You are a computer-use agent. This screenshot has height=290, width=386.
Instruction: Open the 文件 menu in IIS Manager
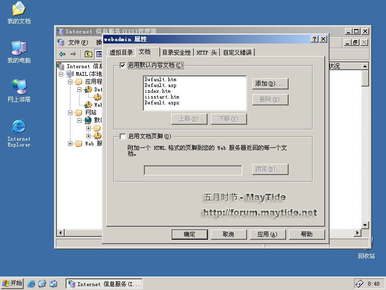(x=78, y=43)
